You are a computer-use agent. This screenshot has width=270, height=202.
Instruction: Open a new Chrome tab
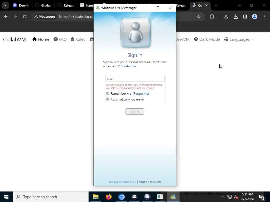tap(216, 5)
